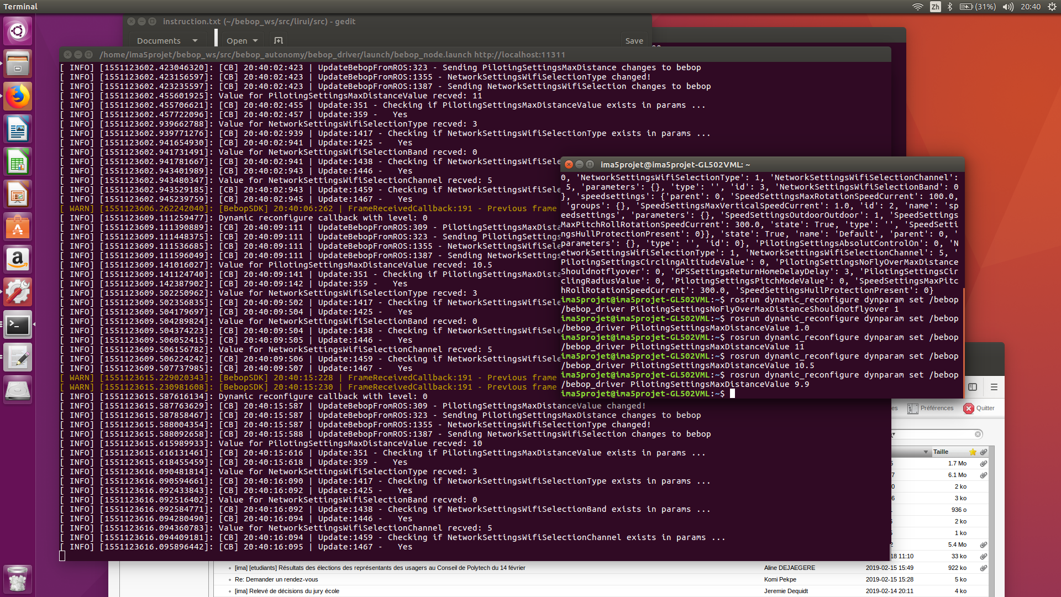Image resolution: width=1061 pixels, height=597 pixels.
Task: Open LibreOffice Impress from the dock
Action: tap(18, 195)
